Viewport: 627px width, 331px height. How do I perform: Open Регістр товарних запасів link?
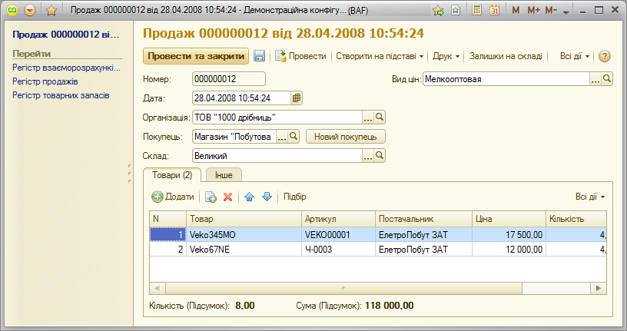click(61, 95)
